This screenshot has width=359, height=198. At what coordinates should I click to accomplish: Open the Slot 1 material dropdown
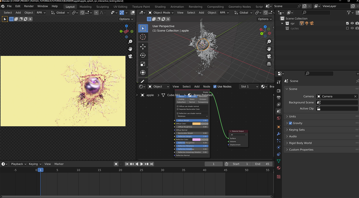click(x=249, y=86)
